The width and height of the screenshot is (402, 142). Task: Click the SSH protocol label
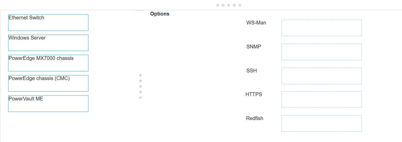(251, 71)
